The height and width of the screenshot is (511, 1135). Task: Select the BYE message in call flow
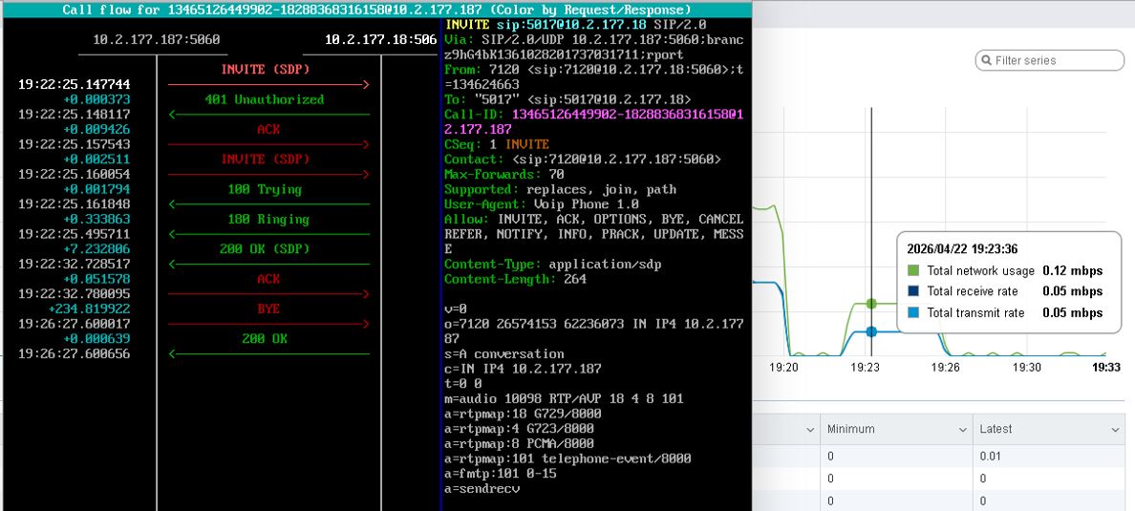268,309
